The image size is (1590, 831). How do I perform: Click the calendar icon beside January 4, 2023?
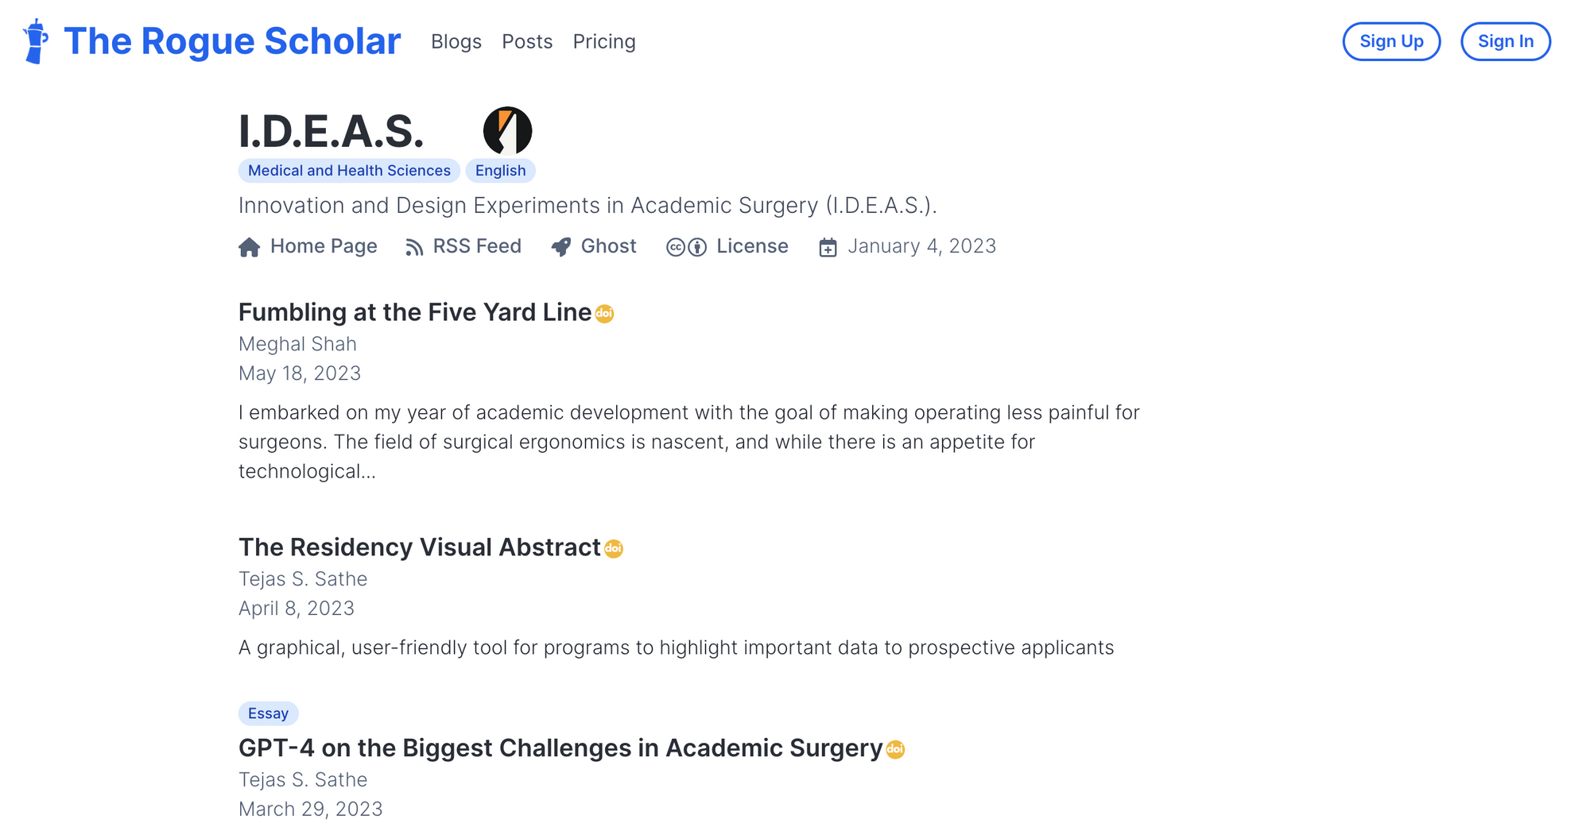[828, 247]
